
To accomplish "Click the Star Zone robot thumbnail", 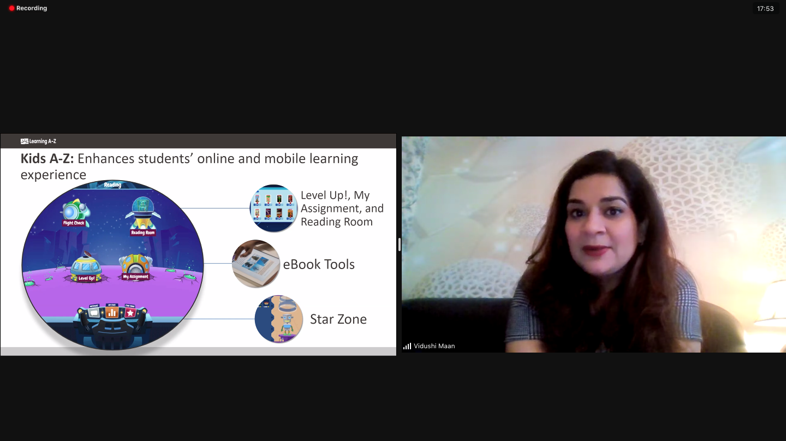I will (x=279, y=319).
